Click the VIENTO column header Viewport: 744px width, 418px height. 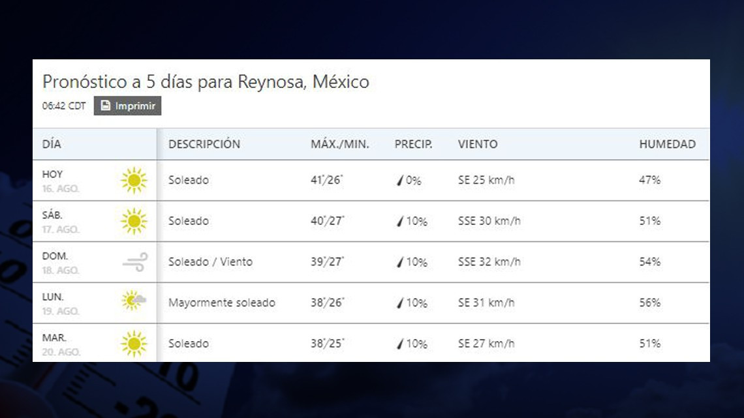(478, 144)
